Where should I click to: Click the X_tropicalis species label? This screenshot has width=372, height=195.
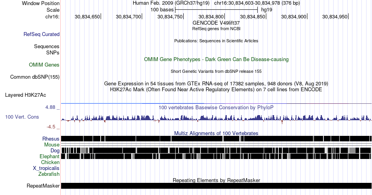tap(46, 168)
